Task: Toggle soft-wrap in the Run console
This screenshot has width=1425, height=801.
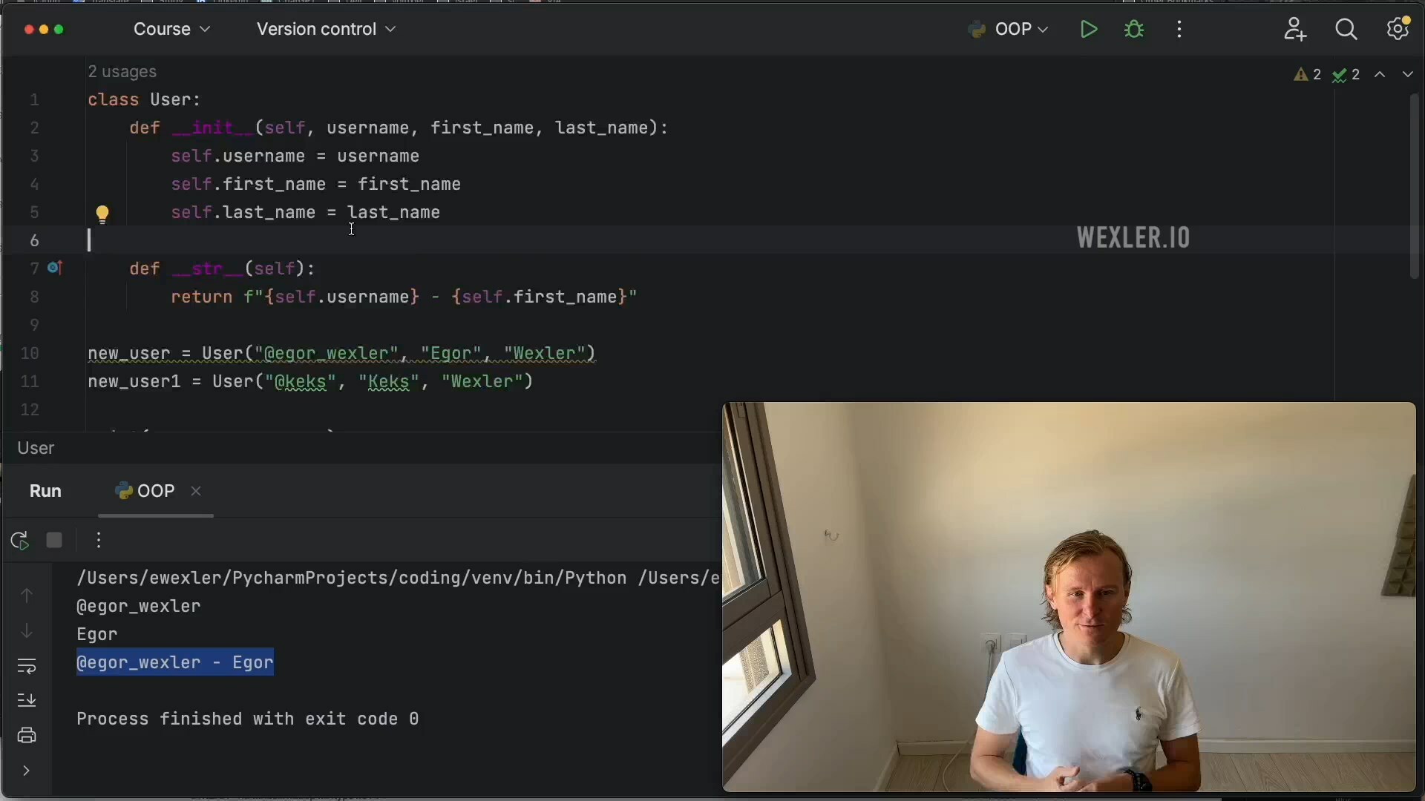Action: click(27, 666)
